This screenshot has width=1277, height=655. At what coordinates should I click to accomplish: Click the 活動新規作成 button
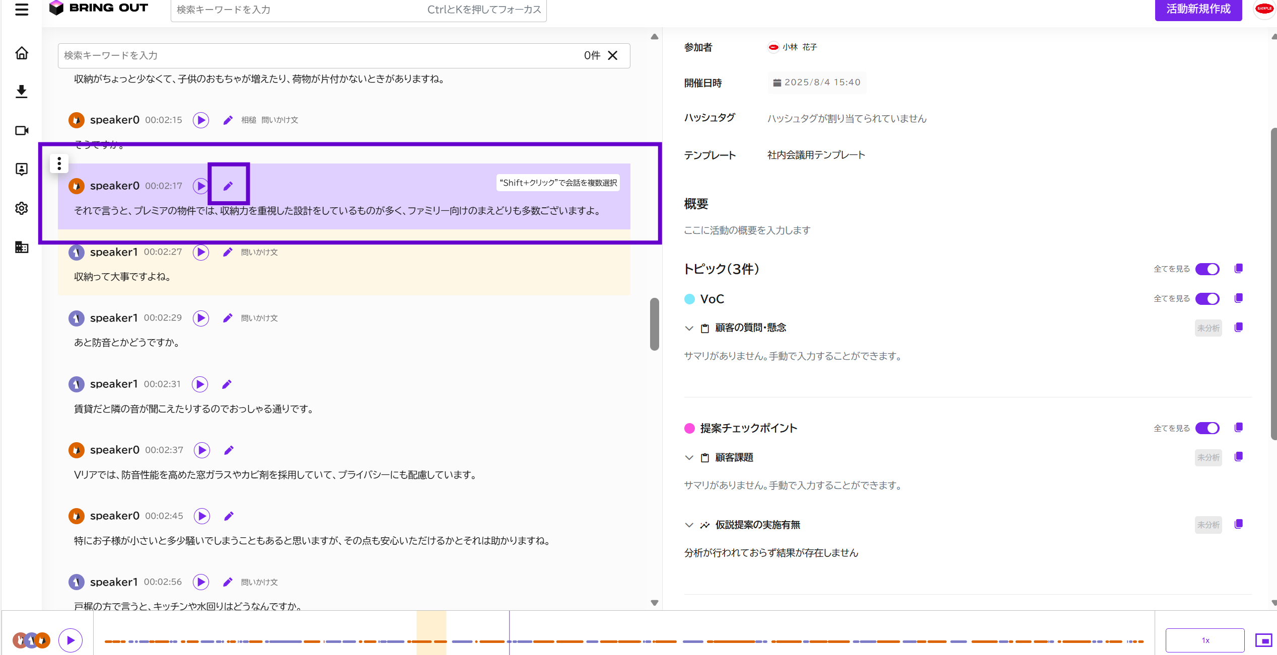point(1198,9)
